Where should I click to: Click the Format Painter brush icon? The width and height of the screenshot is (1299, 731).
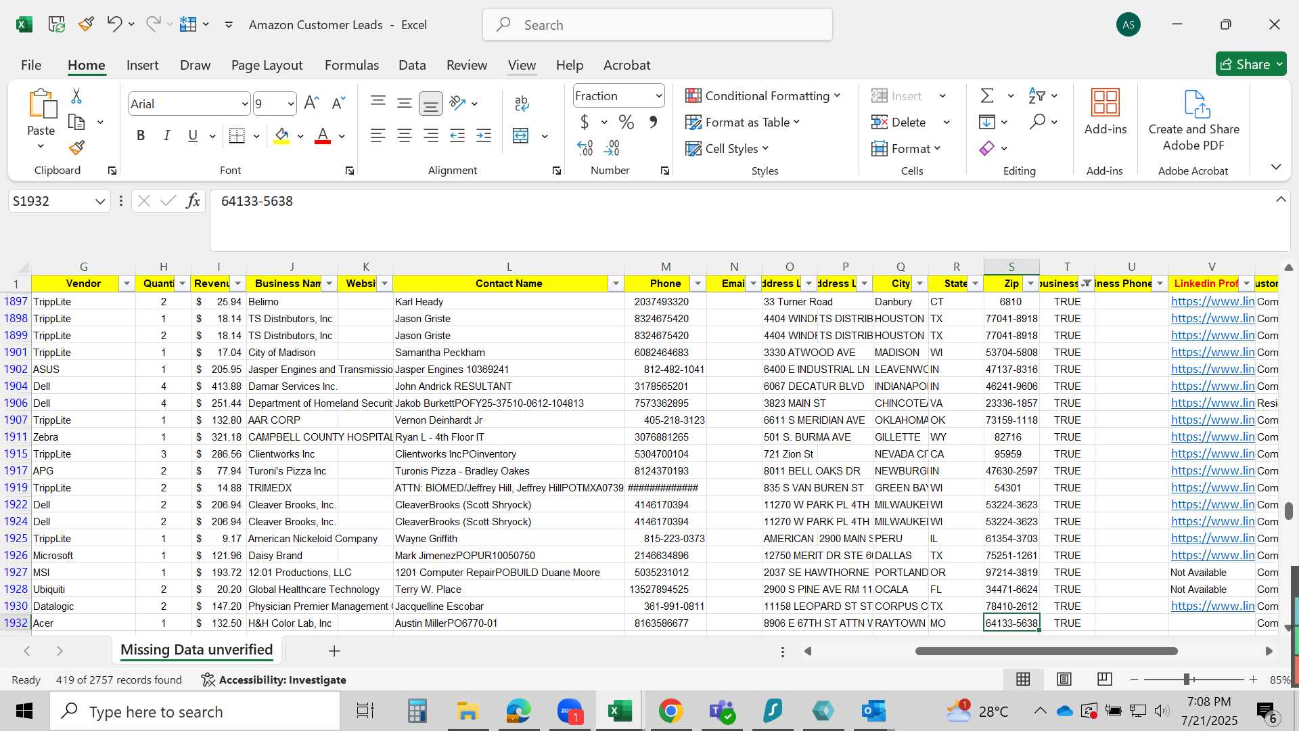tap(76, 148)
